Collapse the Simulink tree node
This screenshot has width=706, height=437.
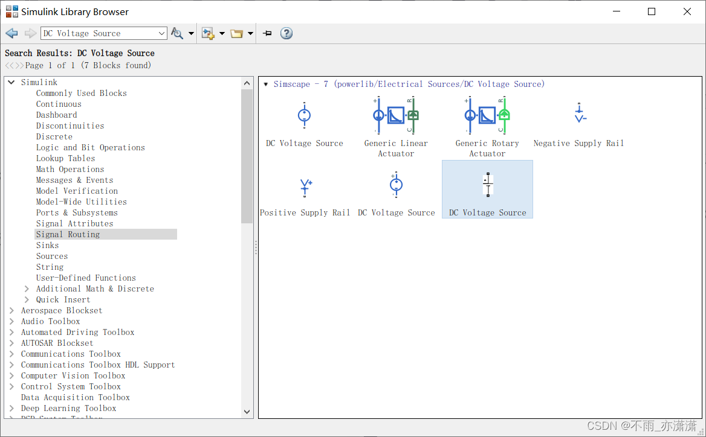tap(11, 82)
